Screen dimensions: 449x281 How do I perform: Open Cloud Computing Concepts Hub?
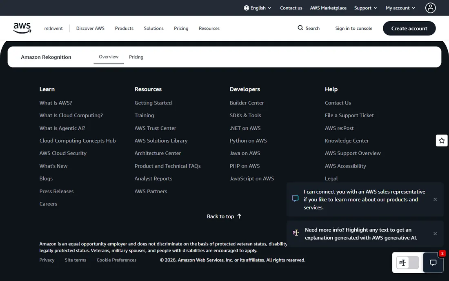click(77, 140)
